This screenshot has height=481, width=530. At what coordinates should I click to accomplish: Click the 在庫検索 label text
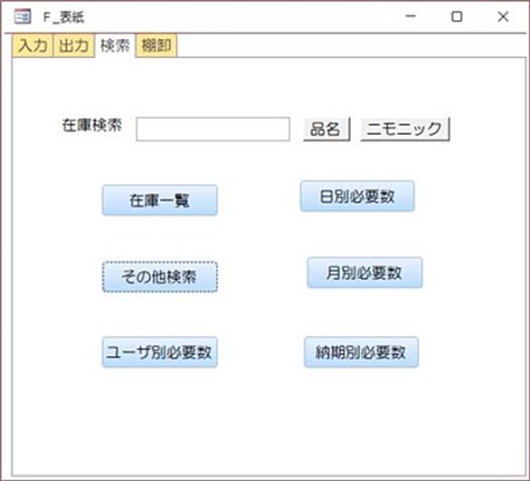[92, 126]
